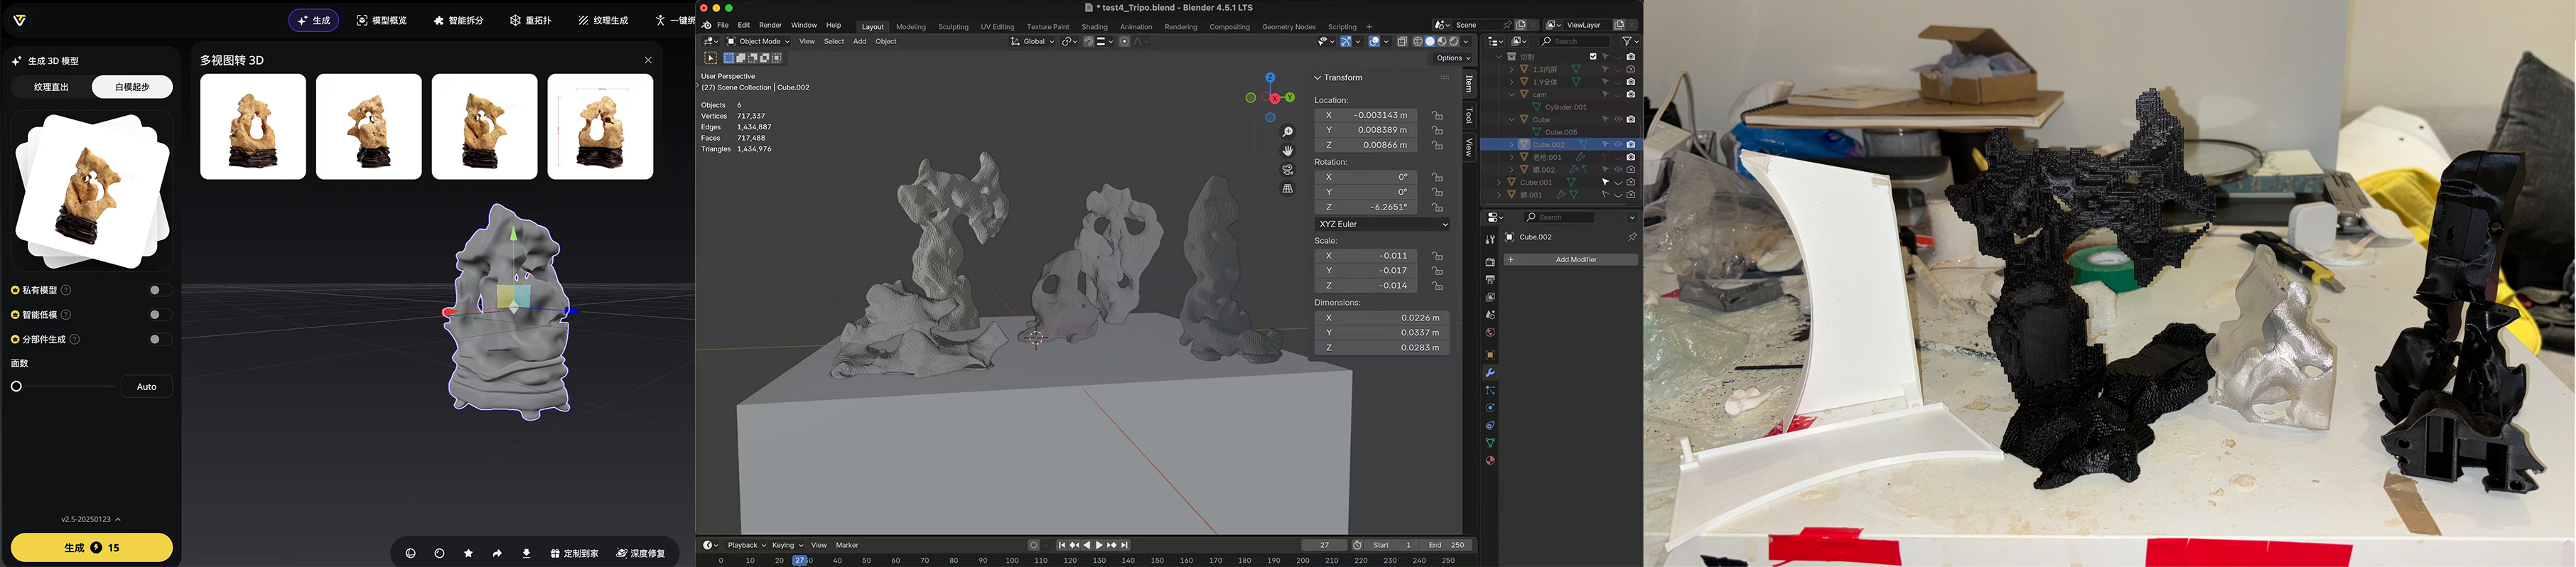Click the 面数 slider handle

pos(17,386)
